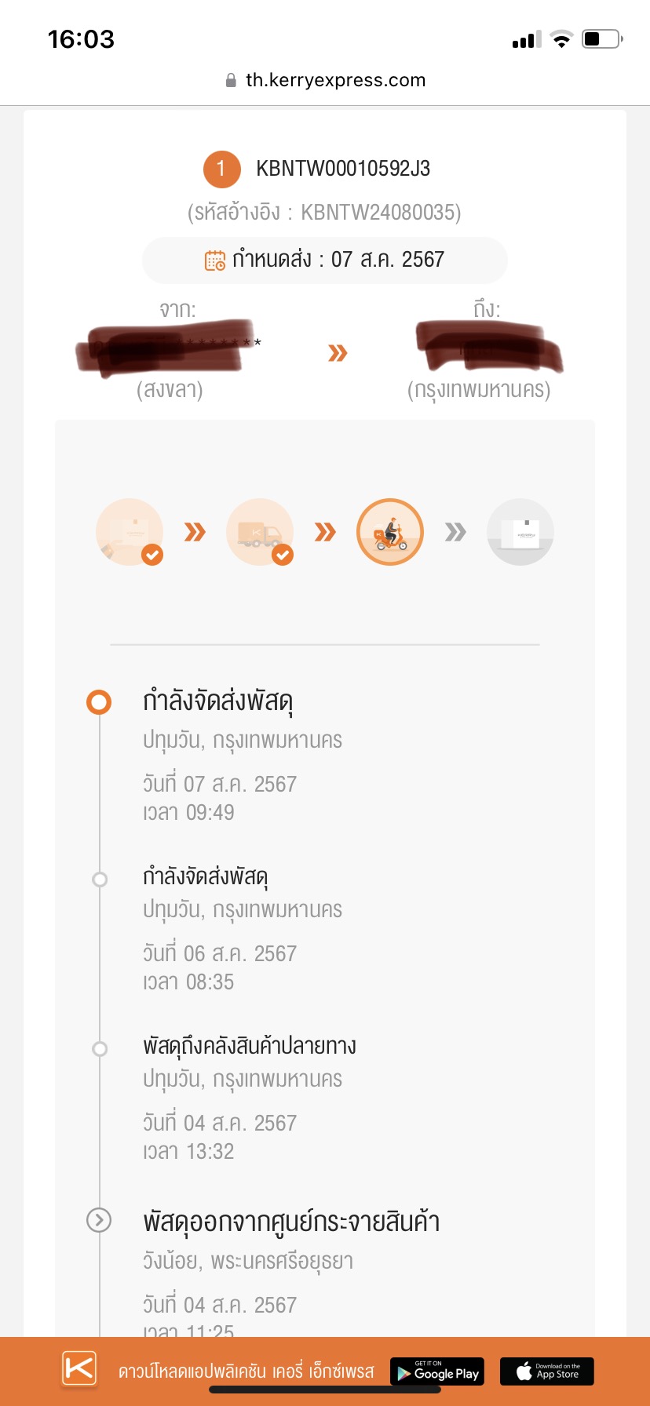Image resolution: width=650 pixels, height=1406 pixels.
Task: Expand the พัสดุออกจากศูนย์กระจายสินค้า chevron marker
Action: 99,1219
